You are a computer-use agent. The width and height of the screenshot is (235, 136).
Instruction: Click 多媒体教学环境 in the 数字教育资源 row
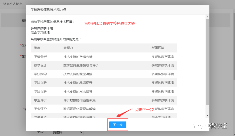[163, 65]
